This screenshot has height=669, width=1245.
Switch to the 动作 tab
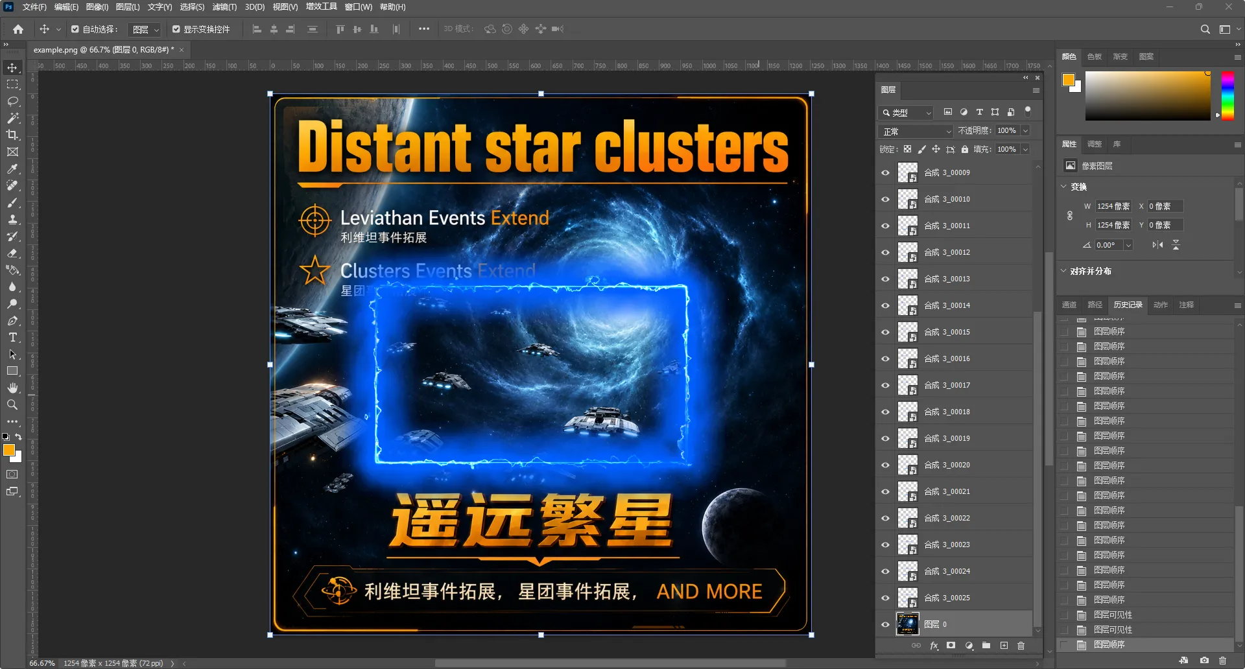pos(1161,305)
